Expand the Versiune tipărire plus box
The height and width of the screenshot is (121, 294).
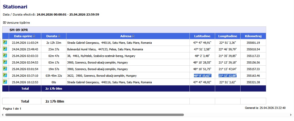(4, 23)
